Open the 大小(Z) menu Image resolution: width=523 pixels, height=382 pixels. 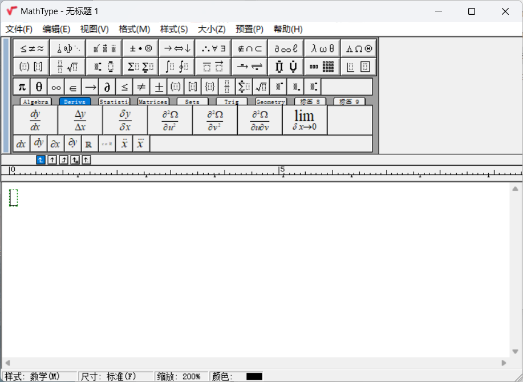[x=212, y=29]
